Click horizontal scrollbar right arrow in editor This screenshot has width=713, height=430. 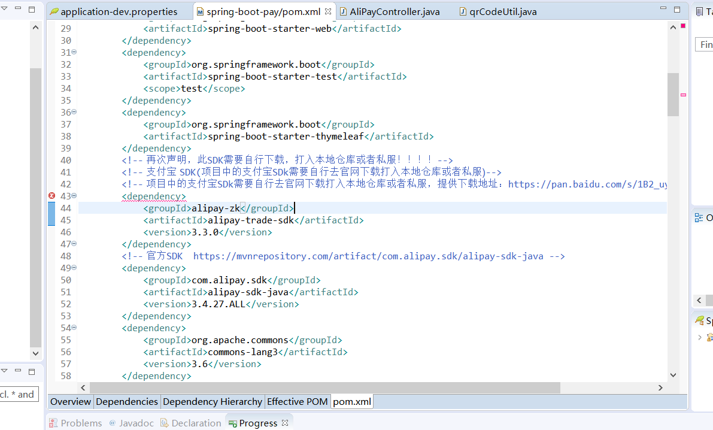[x=660, y=387]
